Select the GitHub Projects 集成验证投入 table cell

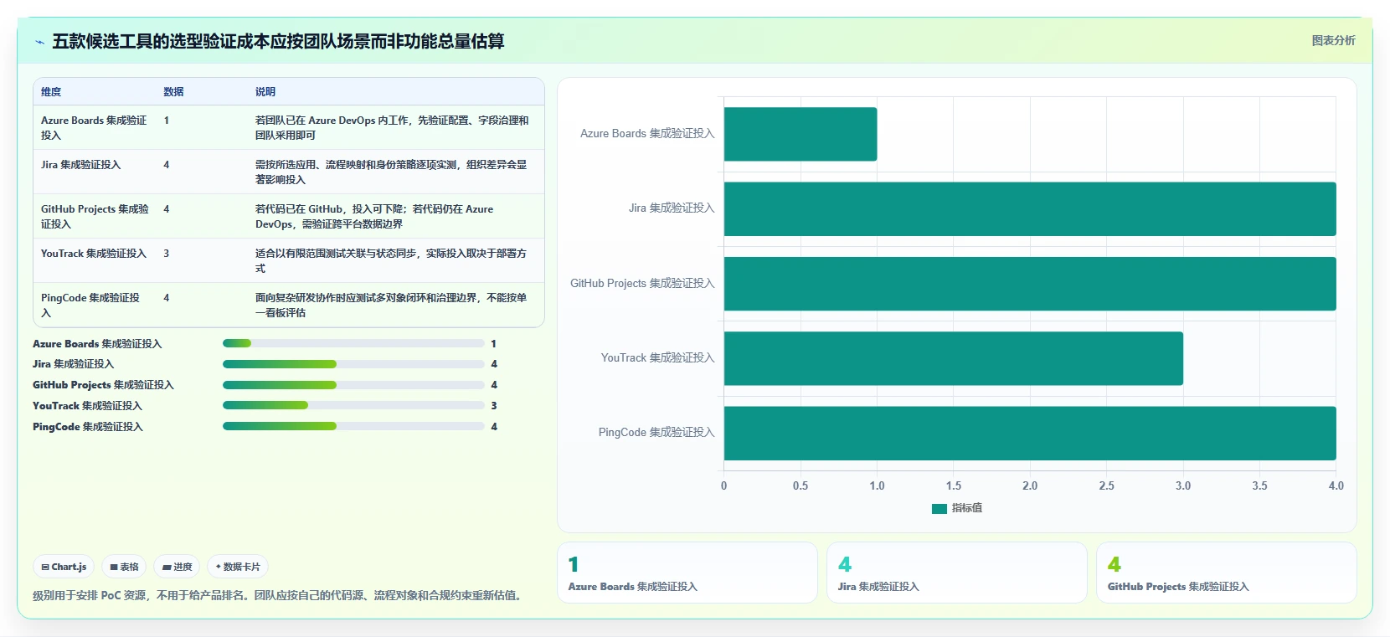tap(95, 216)
